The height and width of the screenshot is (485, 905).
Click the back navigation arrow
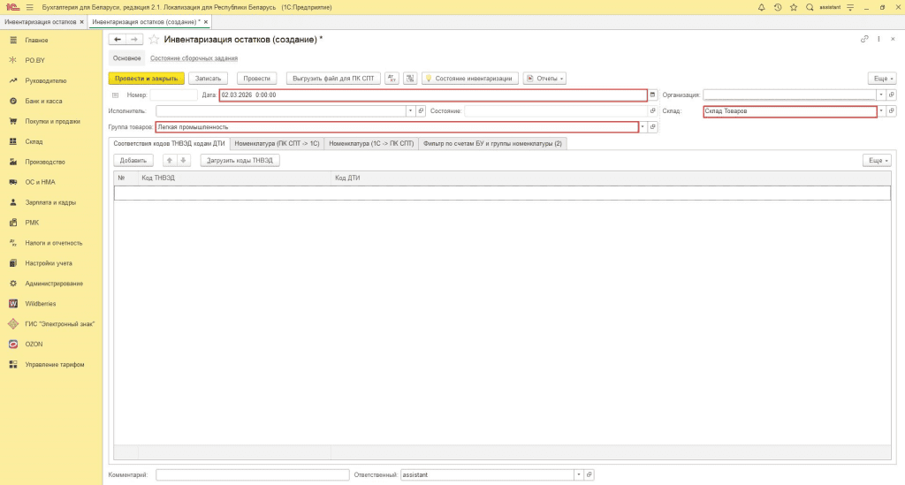point(117,40)
